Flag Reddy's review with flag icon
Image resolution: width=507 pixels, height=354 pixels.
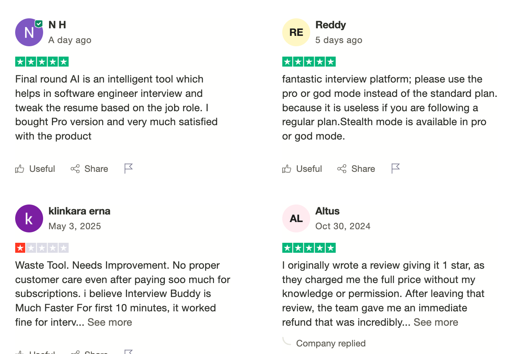point(395,169)
